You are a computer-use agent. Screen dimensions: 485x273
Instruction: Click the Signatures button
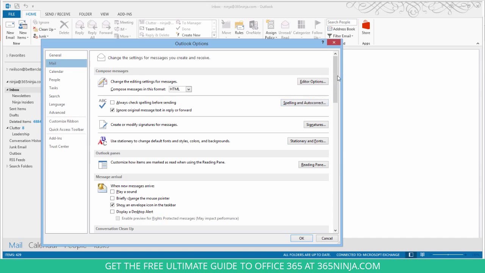coord(316,125)
